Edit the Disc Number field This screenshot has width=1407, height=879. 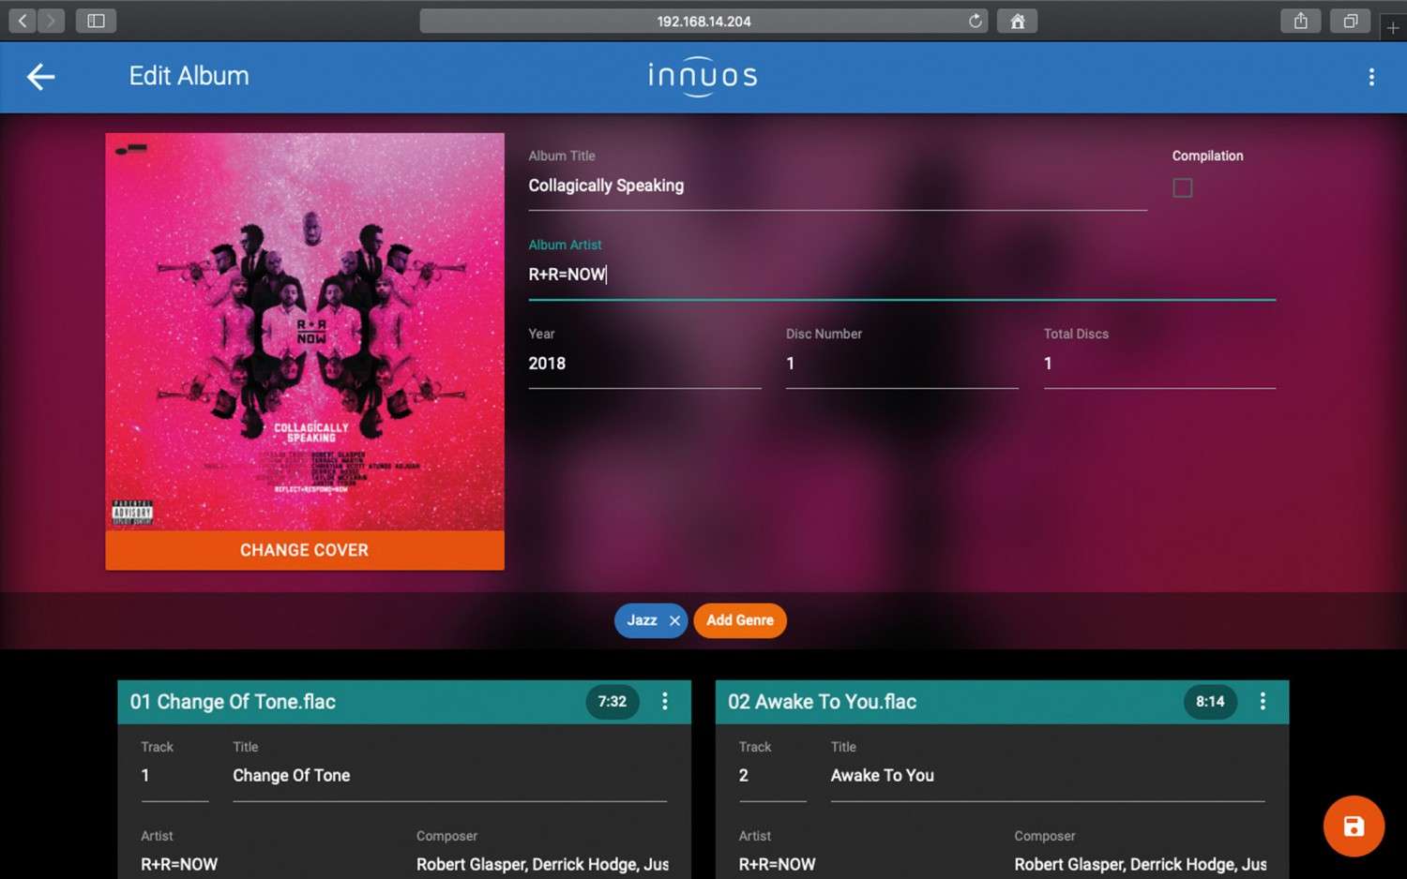[x=902, y=364]
